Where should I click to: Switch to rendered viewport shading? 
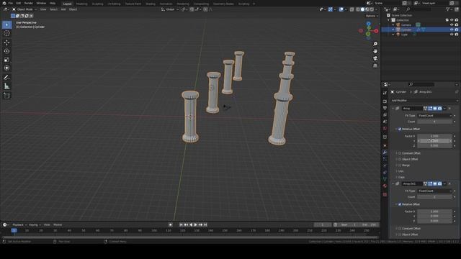tap(372, 9)
